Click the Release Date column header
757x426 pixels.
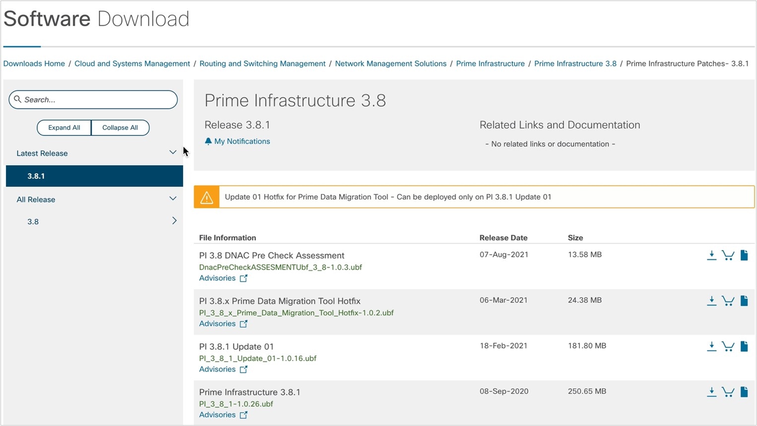point(503,238)
